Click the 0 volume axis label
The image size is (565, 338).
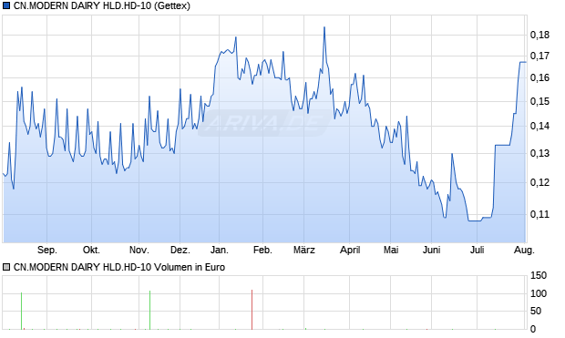coord(533,329)
